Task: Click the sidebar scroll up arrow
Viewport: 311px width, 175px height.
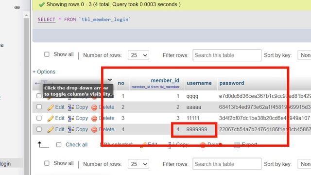Action: tap(26, 15)
